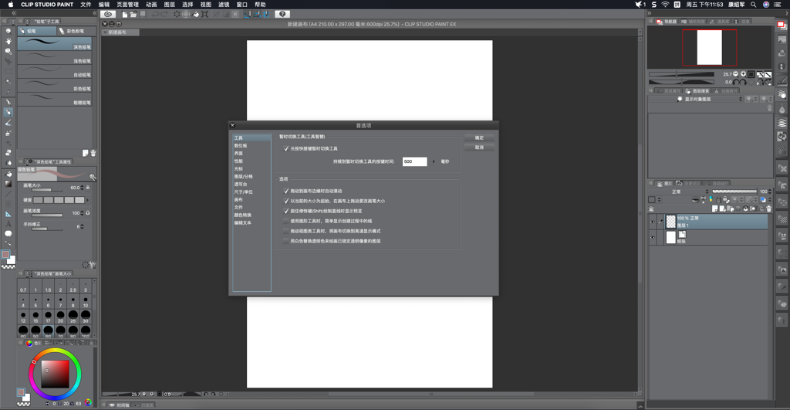Open the 显示对象图层 dropdown

click(708, 99)
